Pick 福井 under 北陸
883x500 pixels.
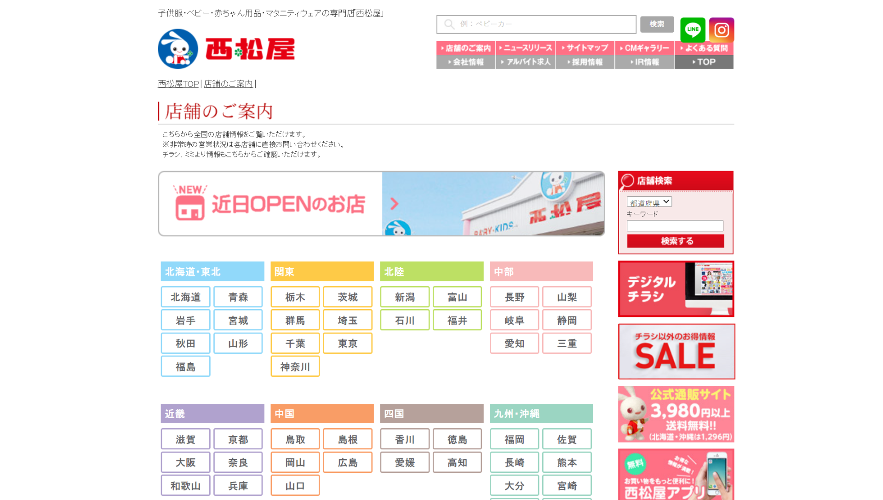[457, 320]
